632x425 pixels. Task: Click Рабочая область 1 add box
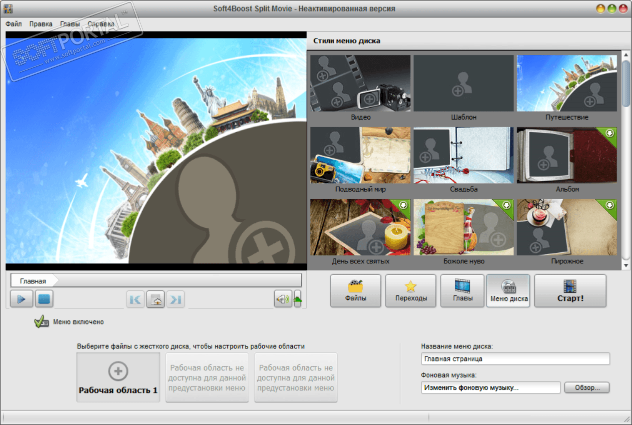pos(118,377)
